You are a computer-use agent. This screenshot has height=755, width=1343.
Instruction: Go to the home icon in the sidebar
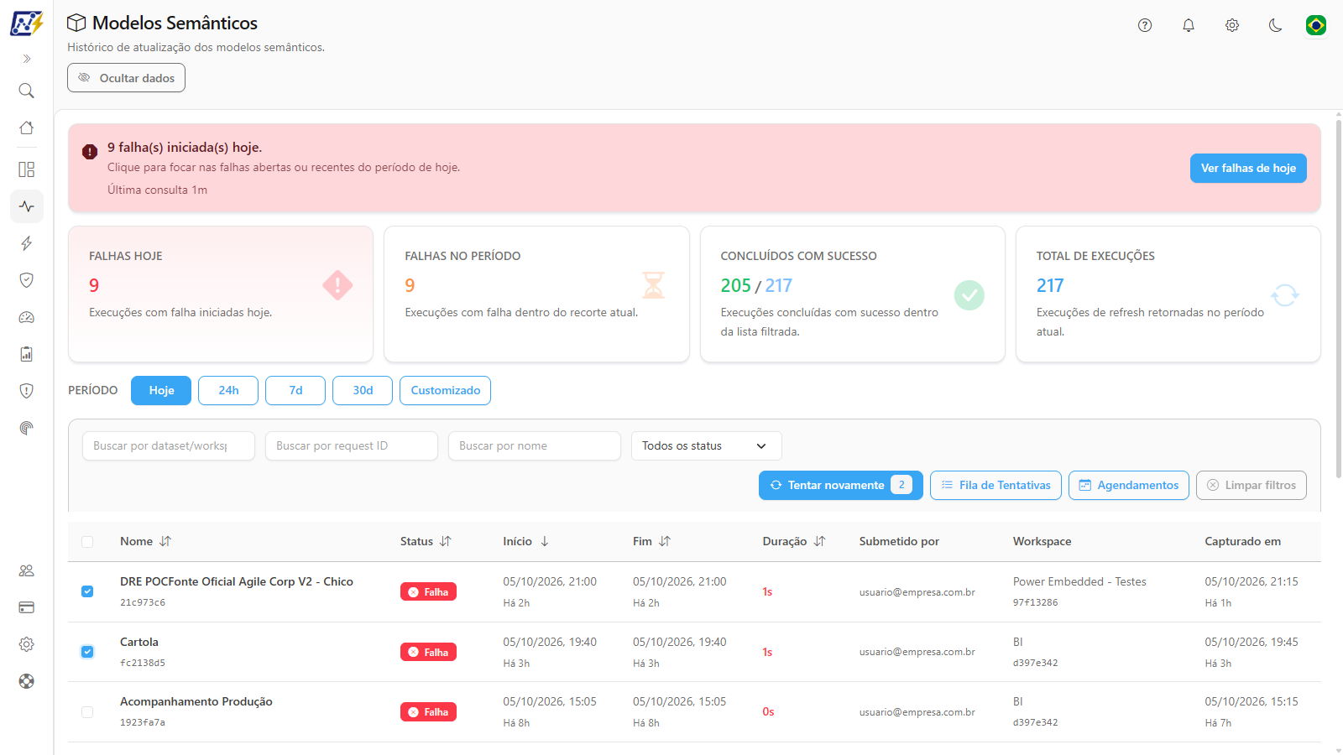[x=27, y=128]
